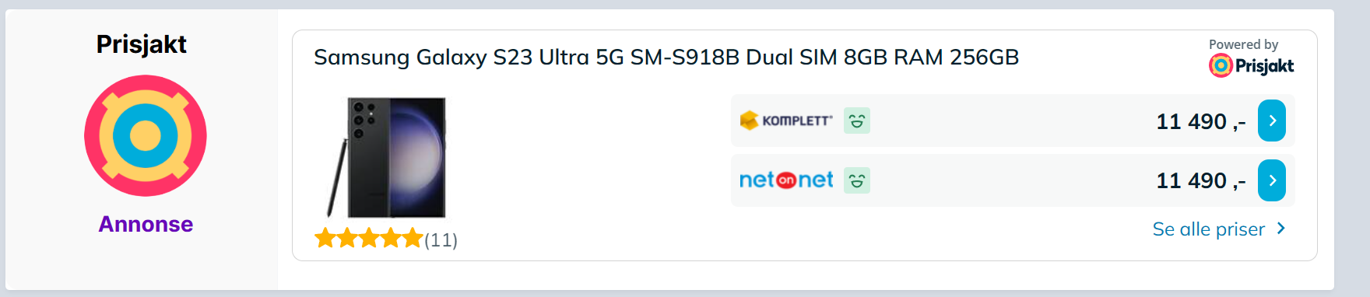The width and height of the screenshot is (1370, 297).
Task: Open the NetOnNet offer arrow button
Action: click(x=1271, y=180)
